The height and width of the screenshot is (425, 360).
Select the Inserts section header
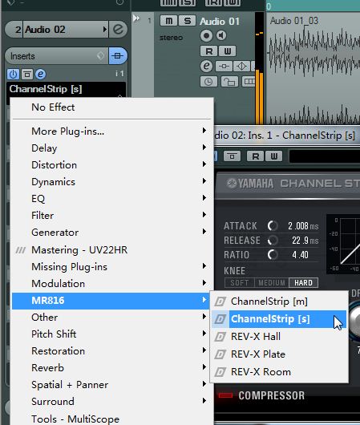tap(56, 56)
